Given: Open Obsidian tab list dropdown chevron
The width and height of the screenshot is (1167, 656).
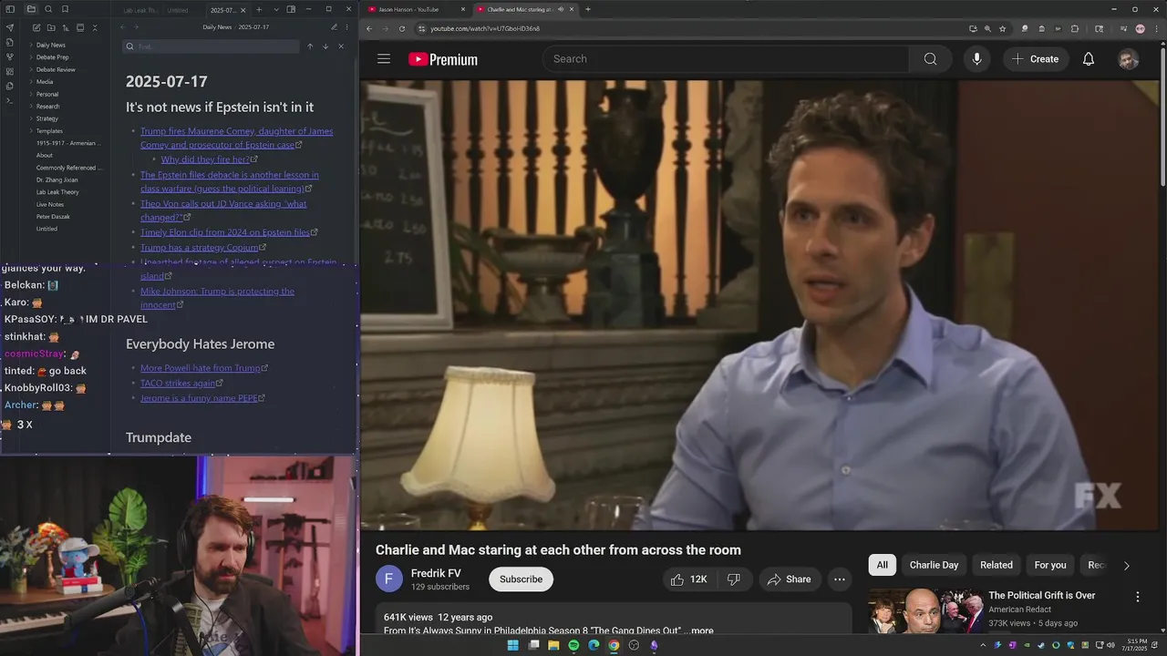Looking at the screenshot, I should pos(276,9).
